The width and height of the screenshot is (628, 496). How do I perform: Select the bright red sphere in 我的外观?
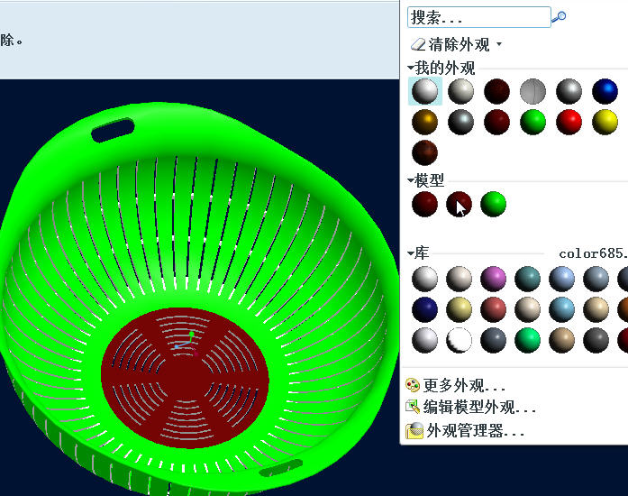click(569, 122)
